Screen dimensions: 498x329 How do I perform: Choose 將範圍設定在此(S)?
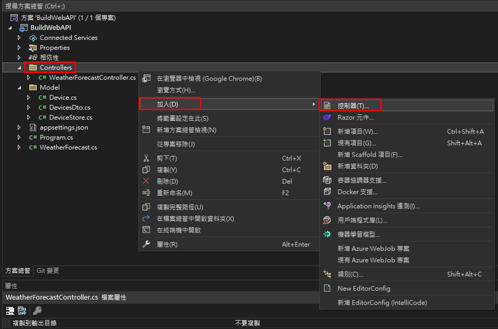point(183,118)
